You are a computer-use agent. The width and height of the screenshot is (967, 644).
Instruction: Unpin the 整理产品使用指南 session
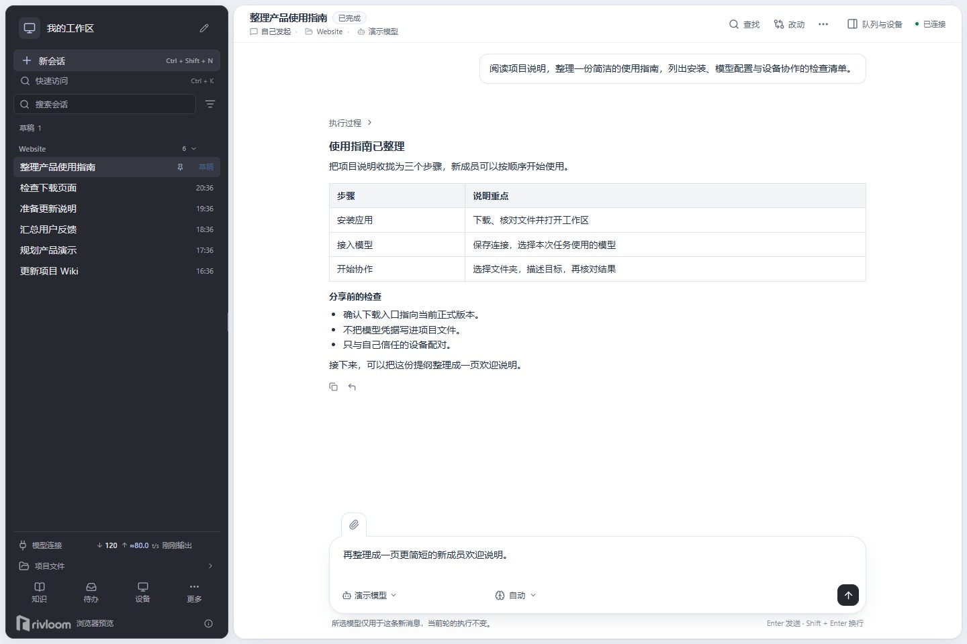[x=180, y=167]
